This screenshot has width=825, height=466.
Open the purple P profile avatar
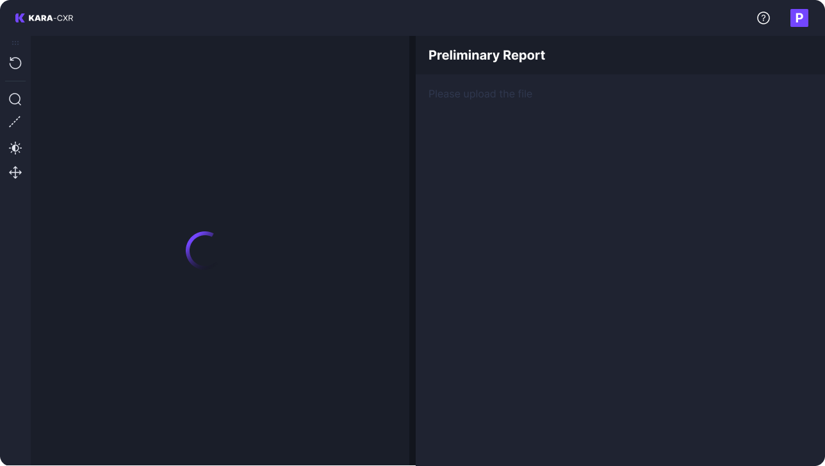[x=799, y=18]
